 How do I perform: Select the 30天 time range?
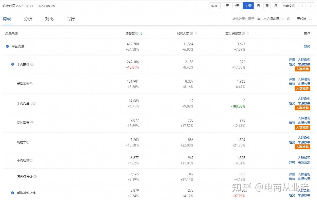coord(248,6)
